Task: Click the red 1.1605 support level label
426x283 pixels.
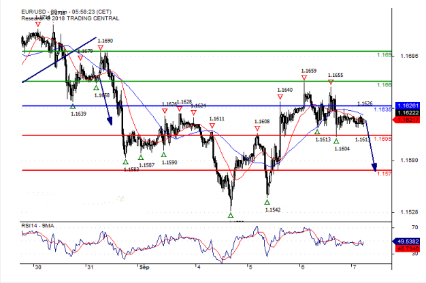Action: (383, 138)
